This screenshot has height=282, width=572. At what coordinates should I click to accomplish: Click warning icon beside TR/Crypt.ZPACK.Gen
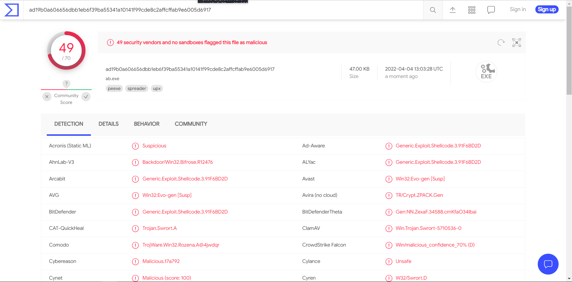coord(389,195)
